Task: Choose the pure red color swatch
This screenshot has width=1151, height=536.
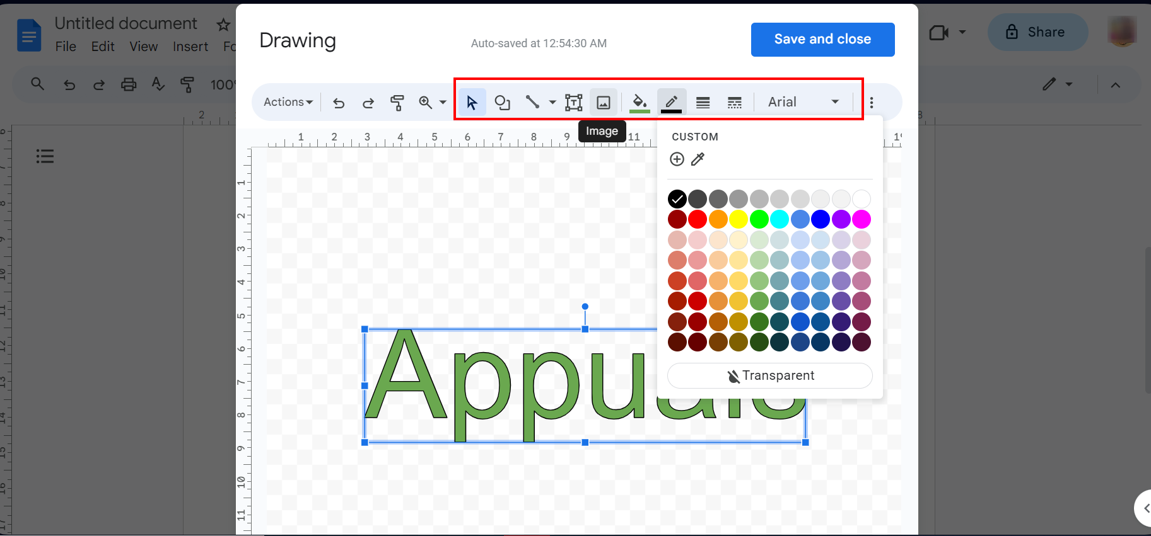Action: 698,219
